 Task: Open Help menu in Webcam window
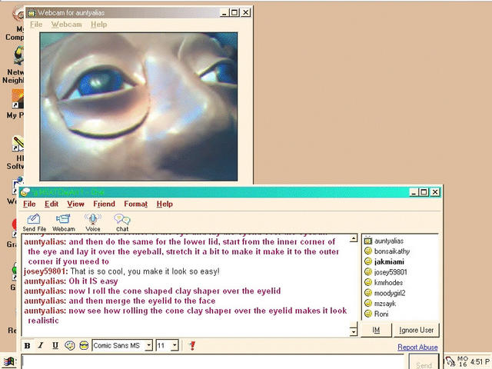(99, 25)
